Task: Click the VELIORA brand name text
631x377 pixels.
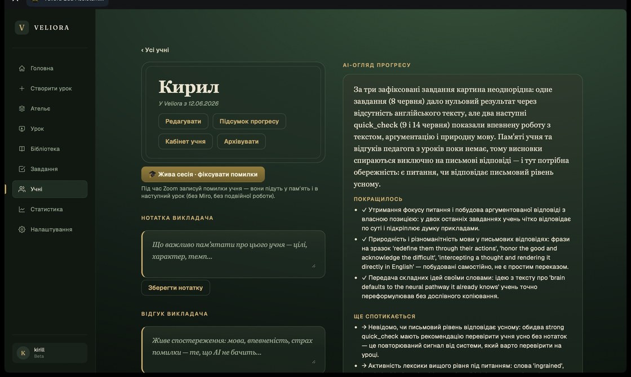Action: 51,28
